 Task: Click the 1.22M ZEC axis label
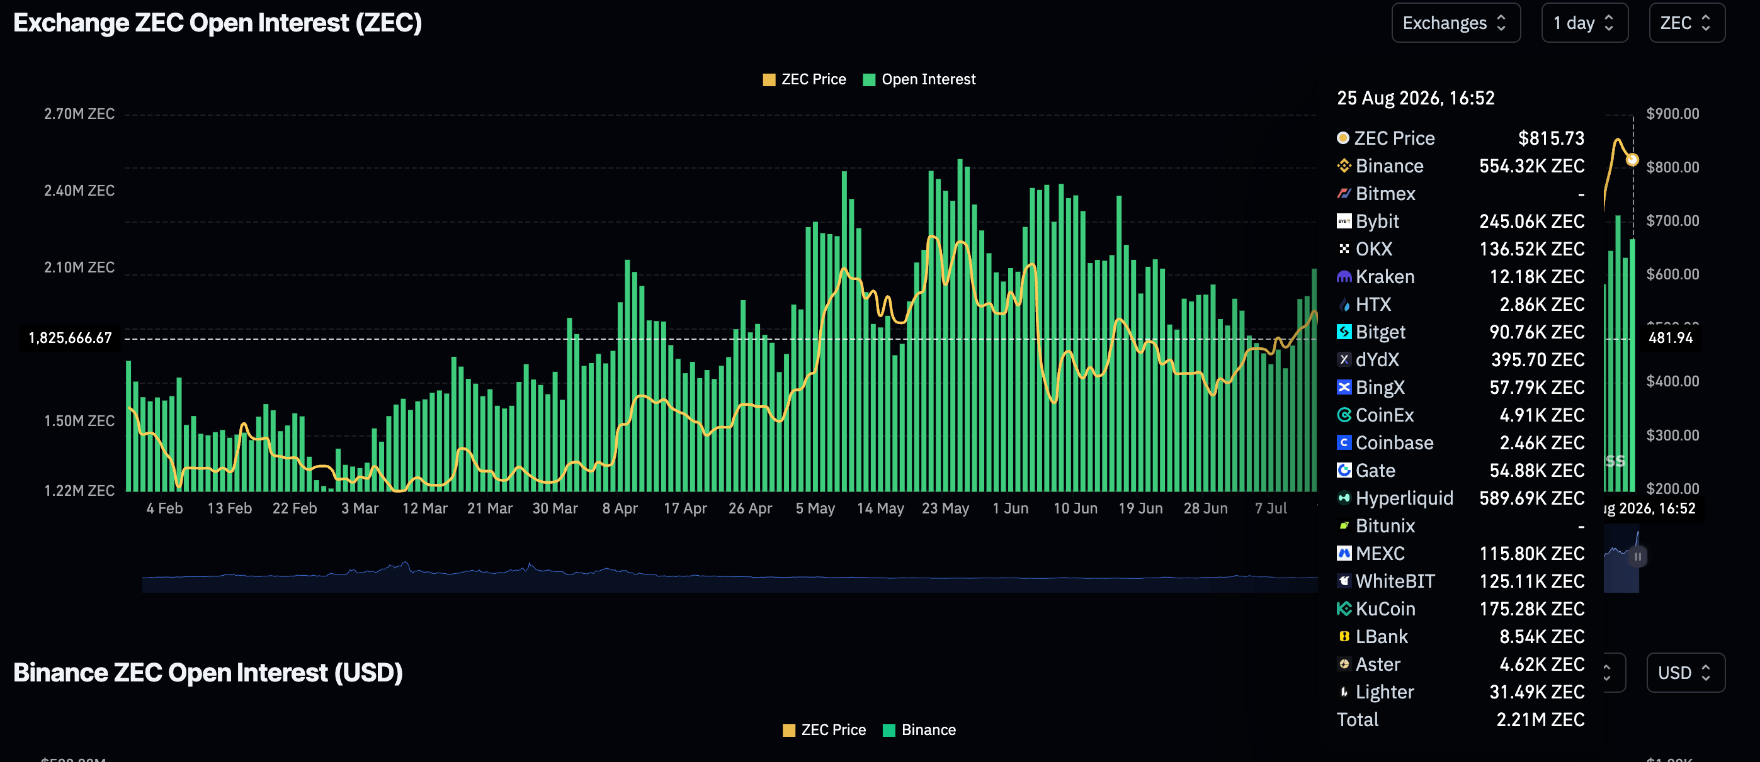pos(79,491)
